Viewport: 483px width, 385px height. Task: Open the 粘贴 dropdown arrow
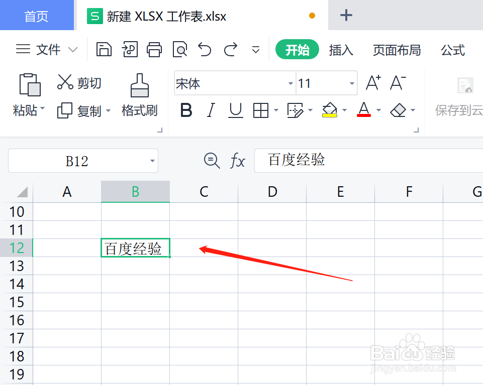point(43,108)
